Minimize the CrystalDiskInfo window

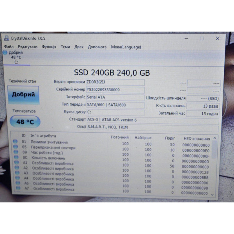pyautogui.click(x=186, y=39)
